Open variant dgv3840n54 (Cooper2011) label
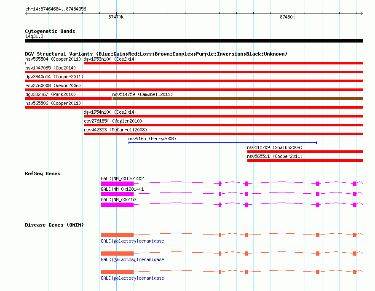Viewport: 375px width, 291px height. 54,77
